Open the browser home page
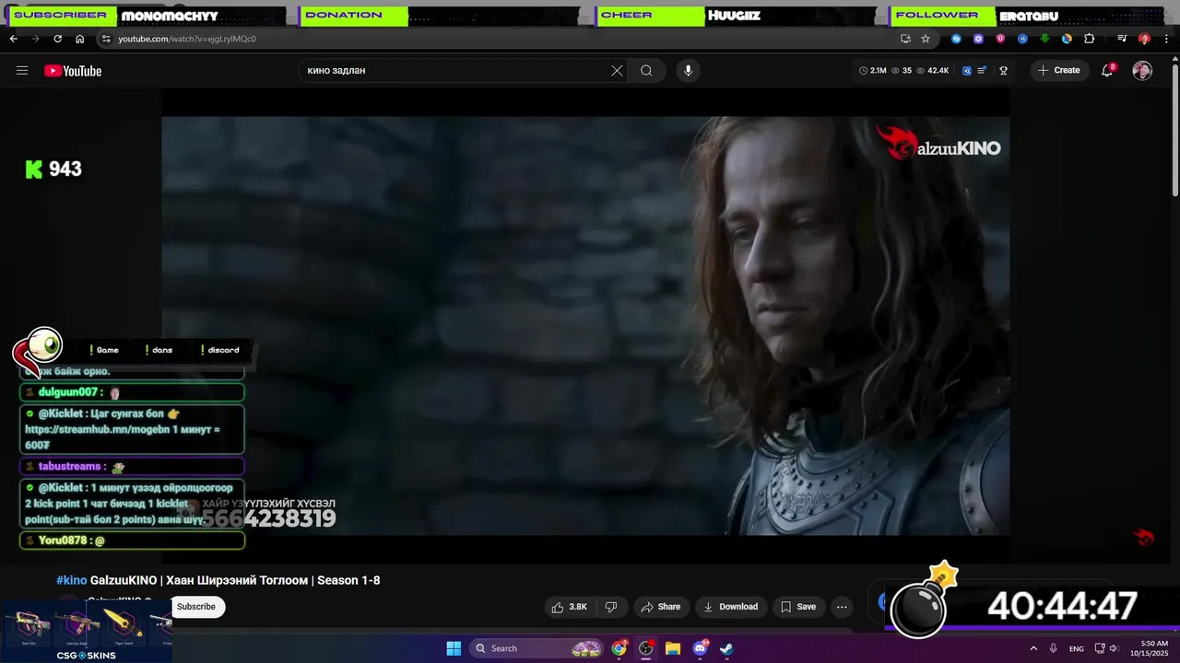The width and height of the screenshot is (1180, 663). coord(79,39)
